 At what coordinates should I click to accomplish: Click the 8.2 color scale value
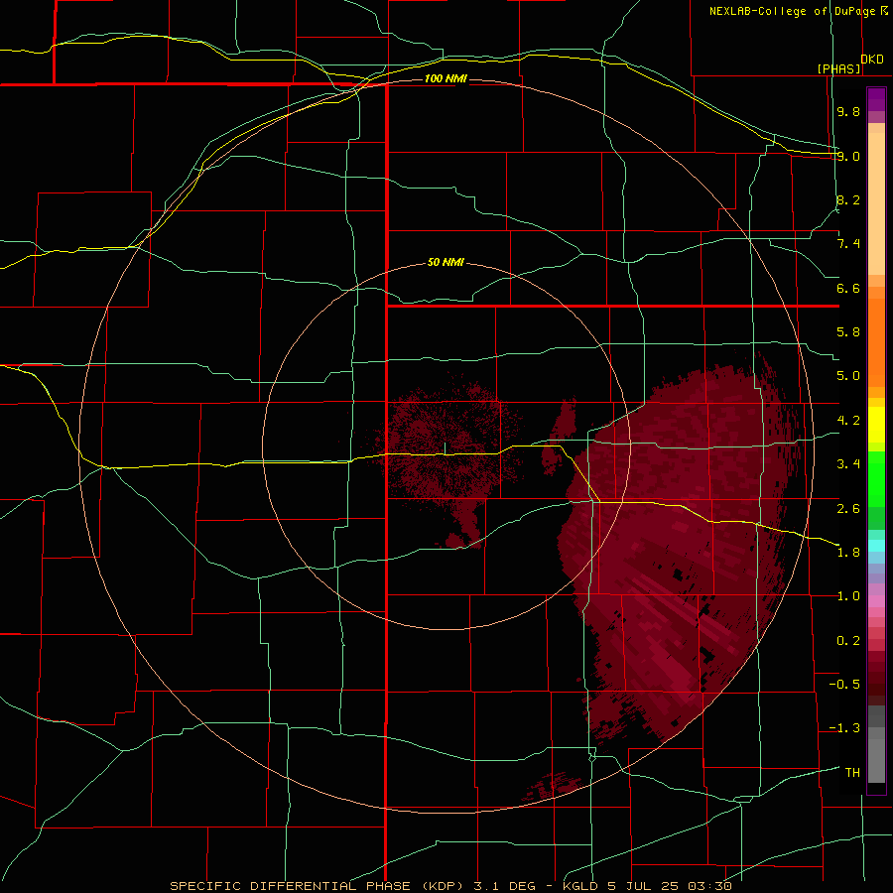[848, 199]
